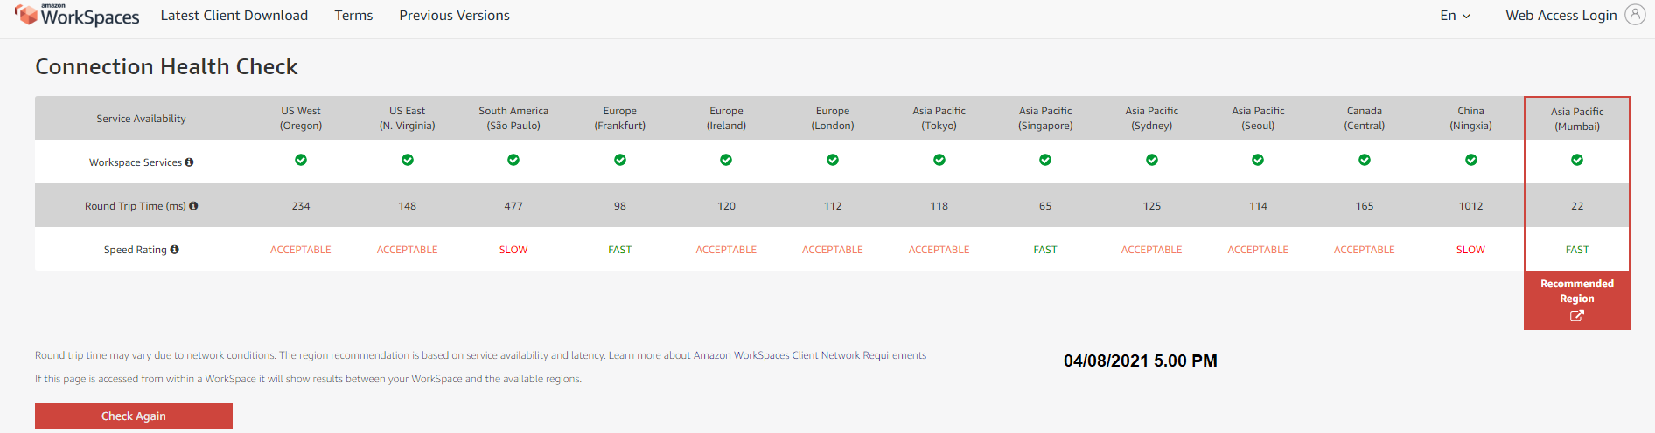Click the Connection Health Check heading

tap(166, 66)
